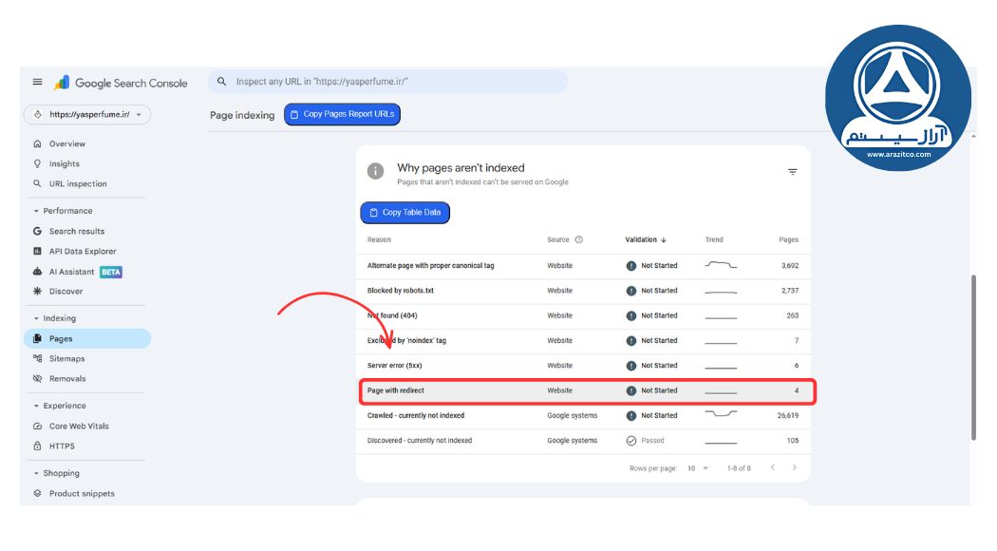
Task: Click the Discover asterisk icon
Action: coord(38,291)
